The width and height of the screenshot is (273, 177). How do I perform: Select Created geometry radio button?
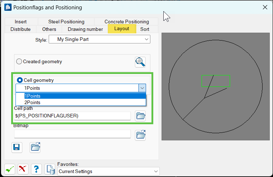(x=19, y=61)
